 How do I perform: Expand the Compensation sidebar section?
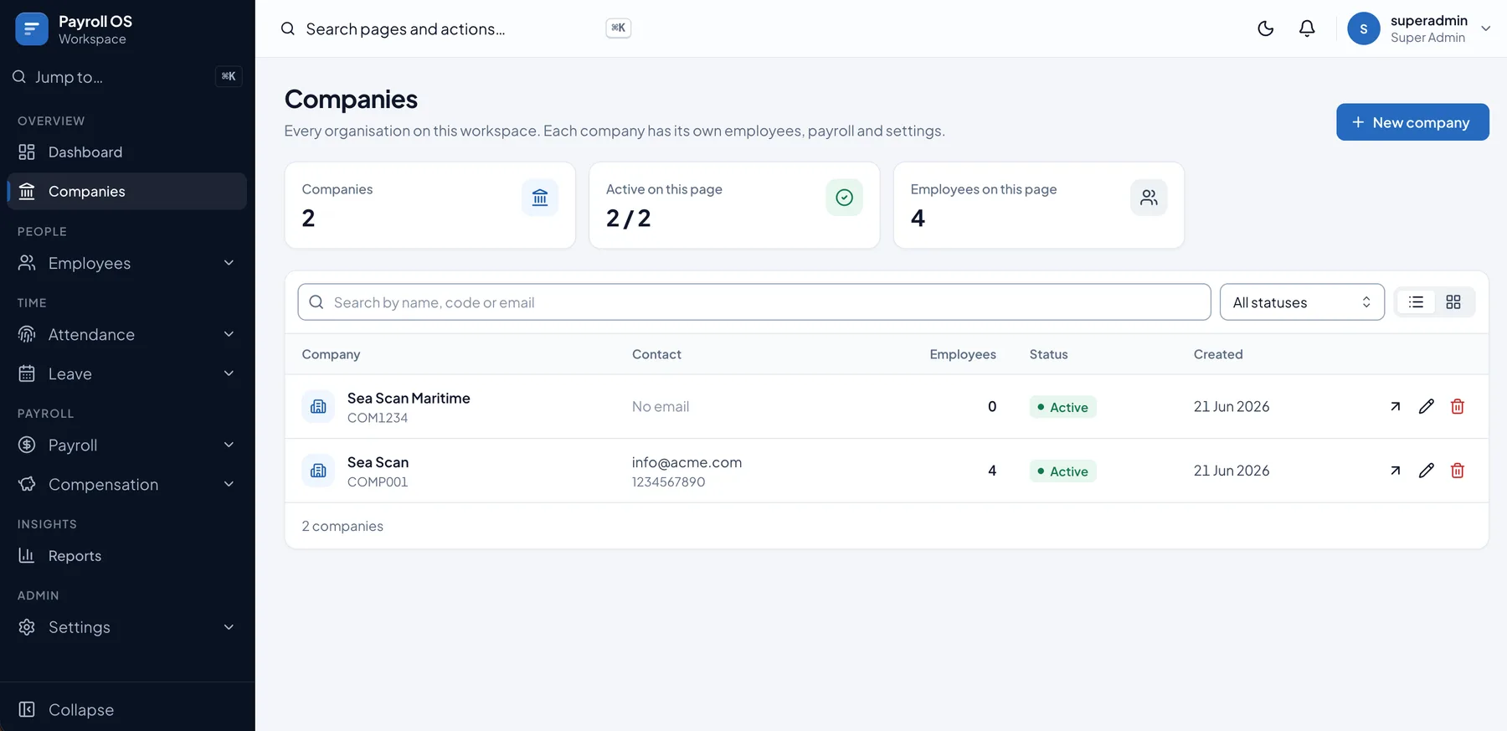(127, 484)
